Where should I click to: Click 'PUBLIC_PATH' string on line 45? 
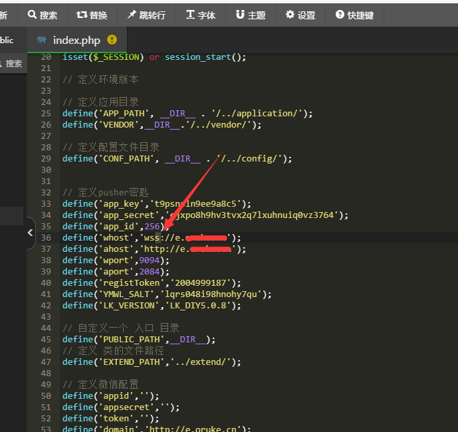[x=132, y=340]
